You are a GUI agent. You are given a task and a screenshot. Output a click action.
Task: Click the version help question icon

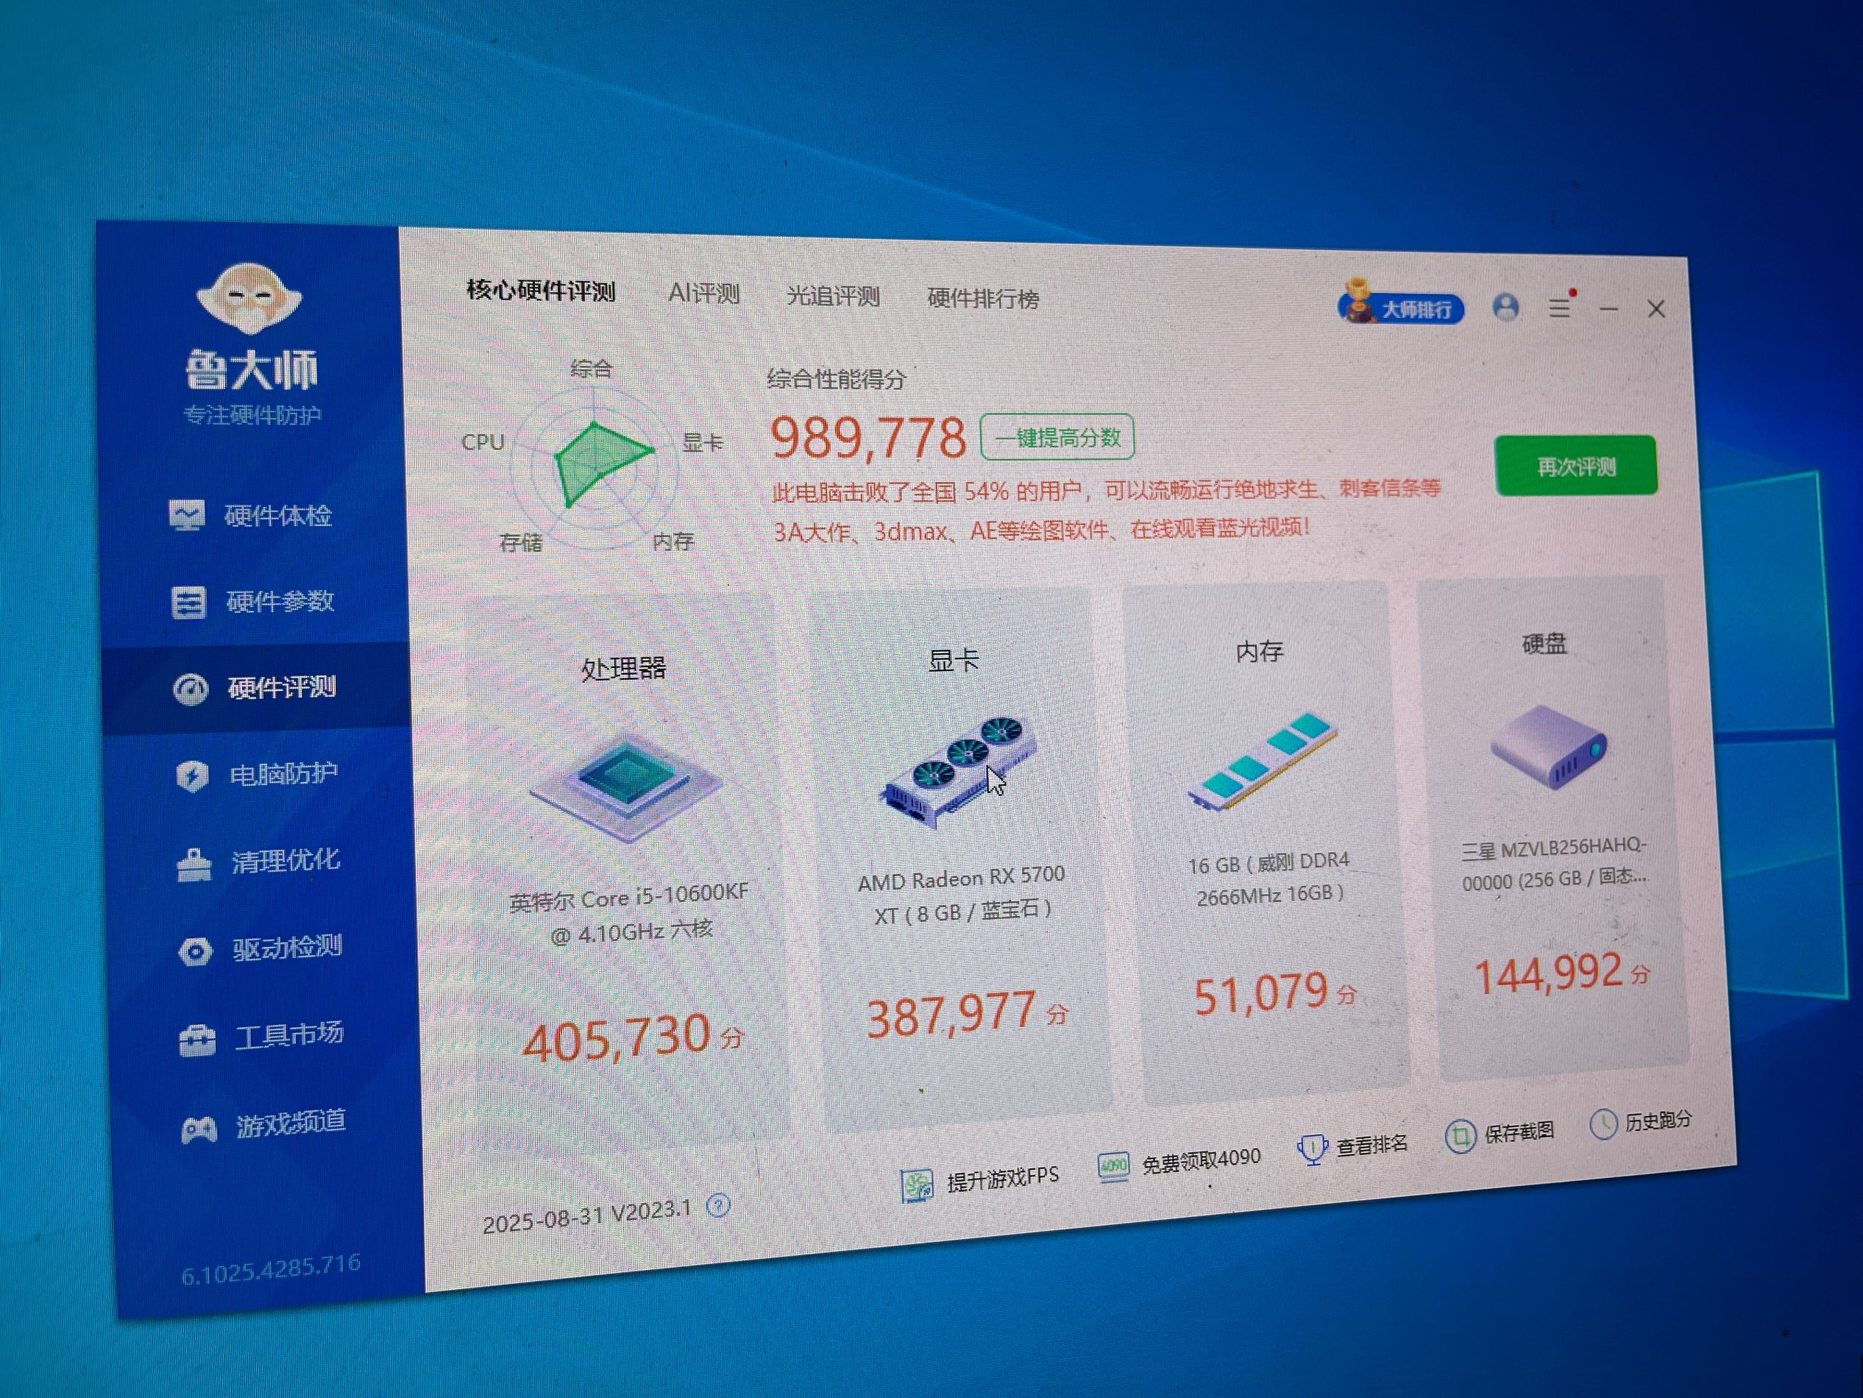click(x=717, y=1206)
